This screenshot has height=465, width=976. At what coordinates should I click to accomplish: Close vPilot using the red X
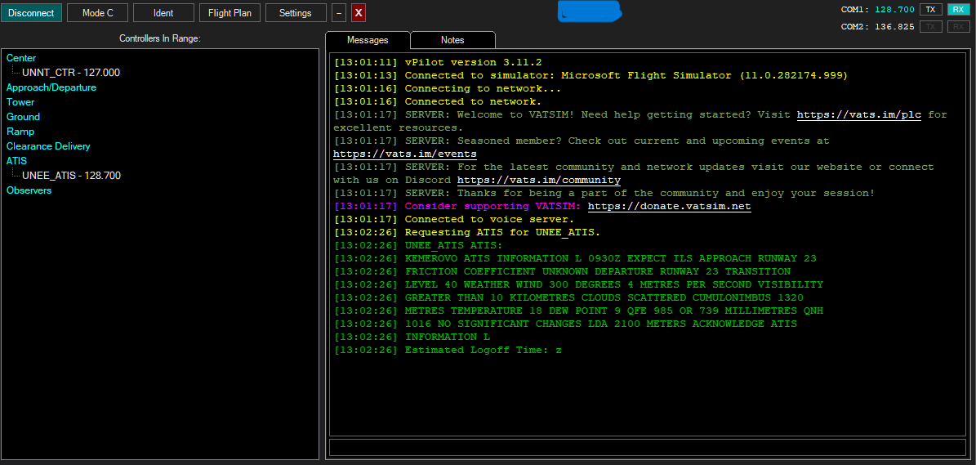(x=358, y=13)
